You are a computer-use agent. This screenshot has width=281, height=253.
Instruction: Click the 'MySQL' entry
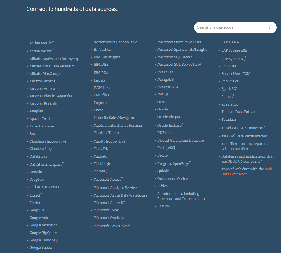pyautogui.click(x=163, y=94)
